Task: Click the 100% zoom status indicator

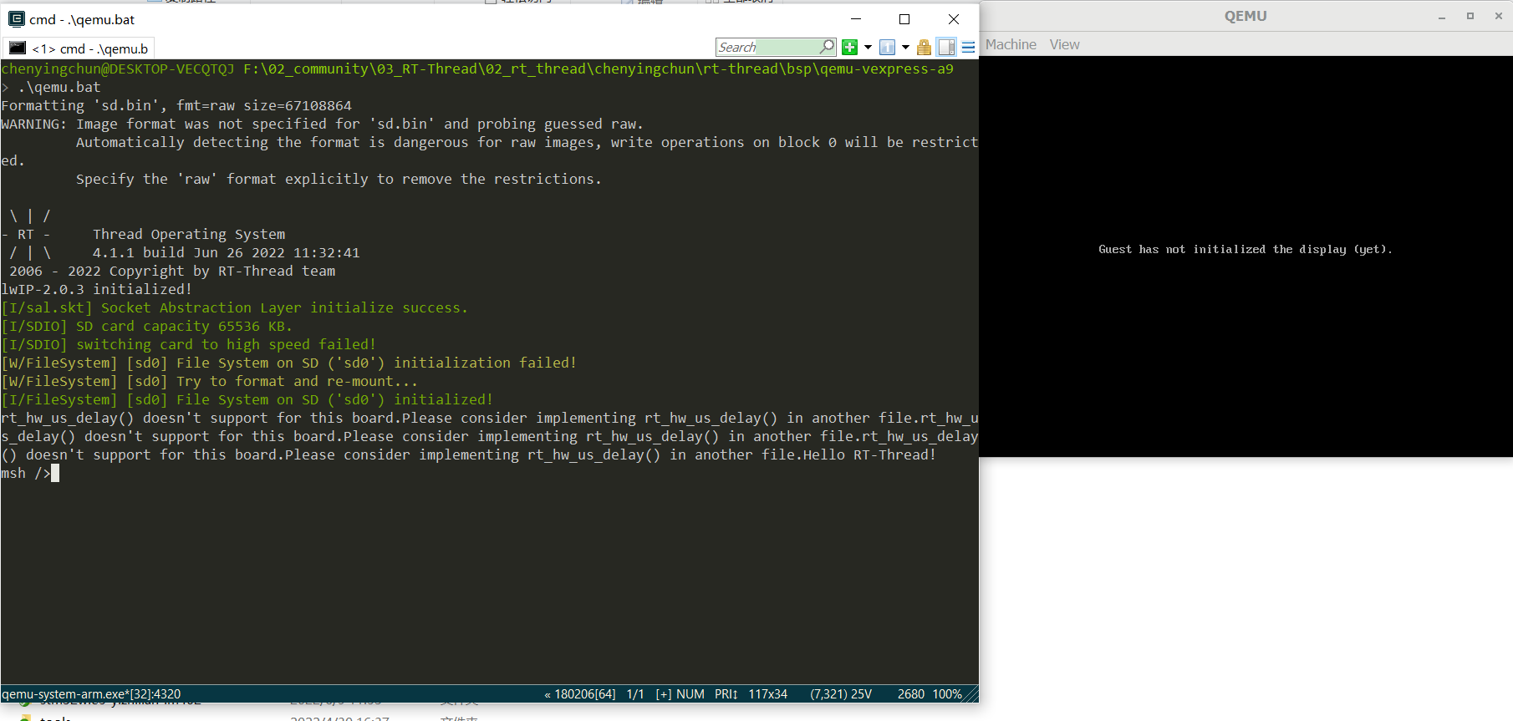Action: [946, 694]
